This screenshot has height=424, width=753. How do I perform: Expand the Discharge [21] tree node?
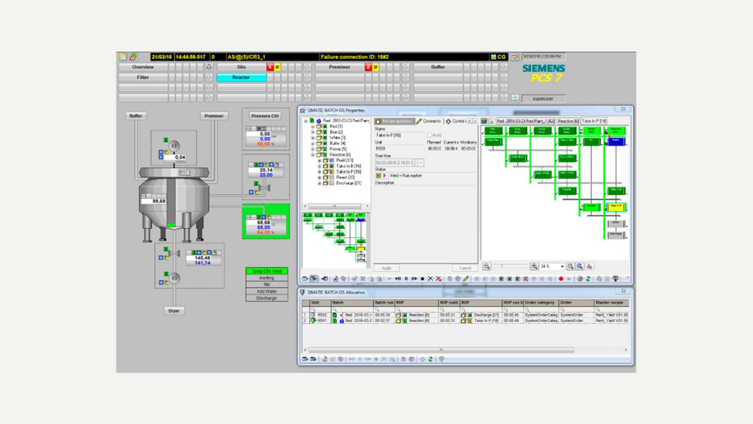[319, 183]
